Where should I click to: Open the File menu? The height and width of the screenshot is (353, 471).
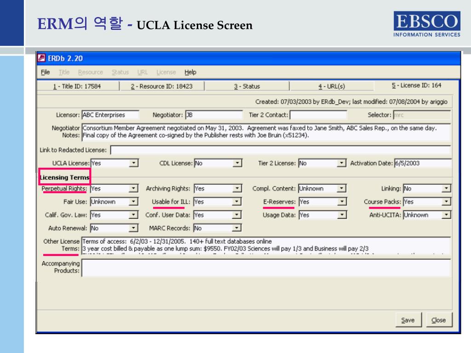click(46, 72)
